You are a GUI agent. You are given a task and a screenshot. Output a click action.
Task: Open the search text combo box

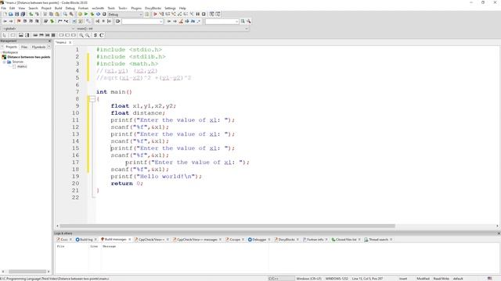(x=142, y=21)
